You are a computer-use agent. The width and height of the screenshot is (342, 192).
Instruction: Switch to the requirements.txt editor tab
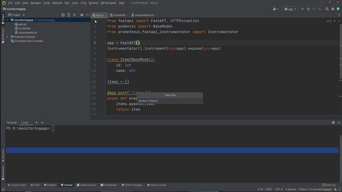click(144, 15)
